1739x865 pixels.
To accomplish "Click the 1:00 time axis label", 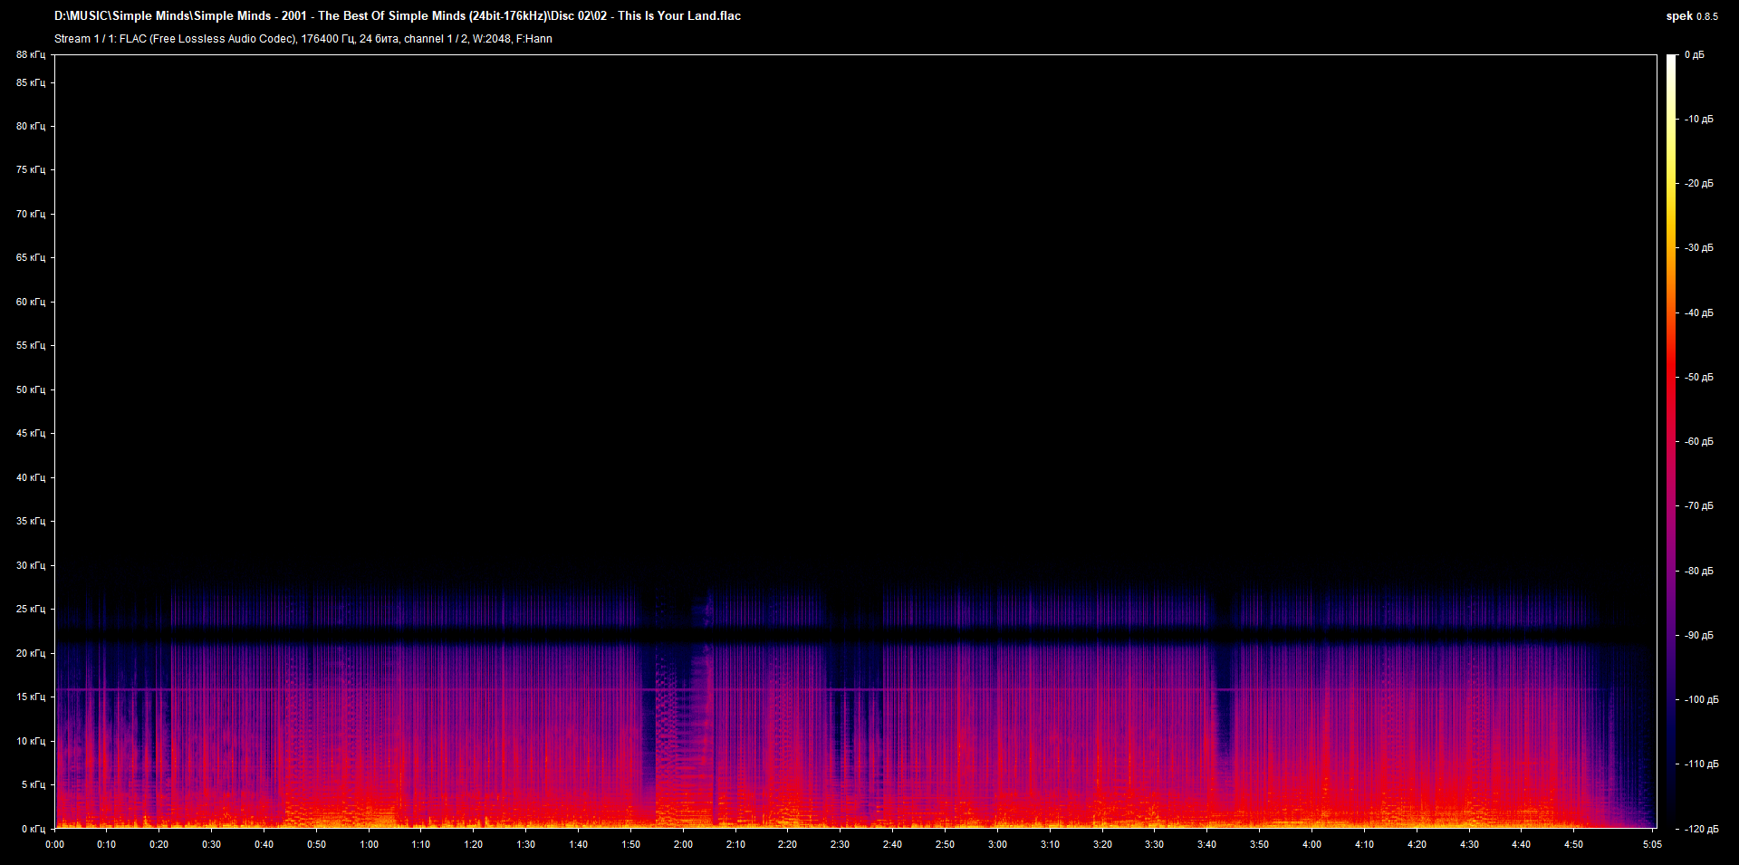I will point(369,844).
